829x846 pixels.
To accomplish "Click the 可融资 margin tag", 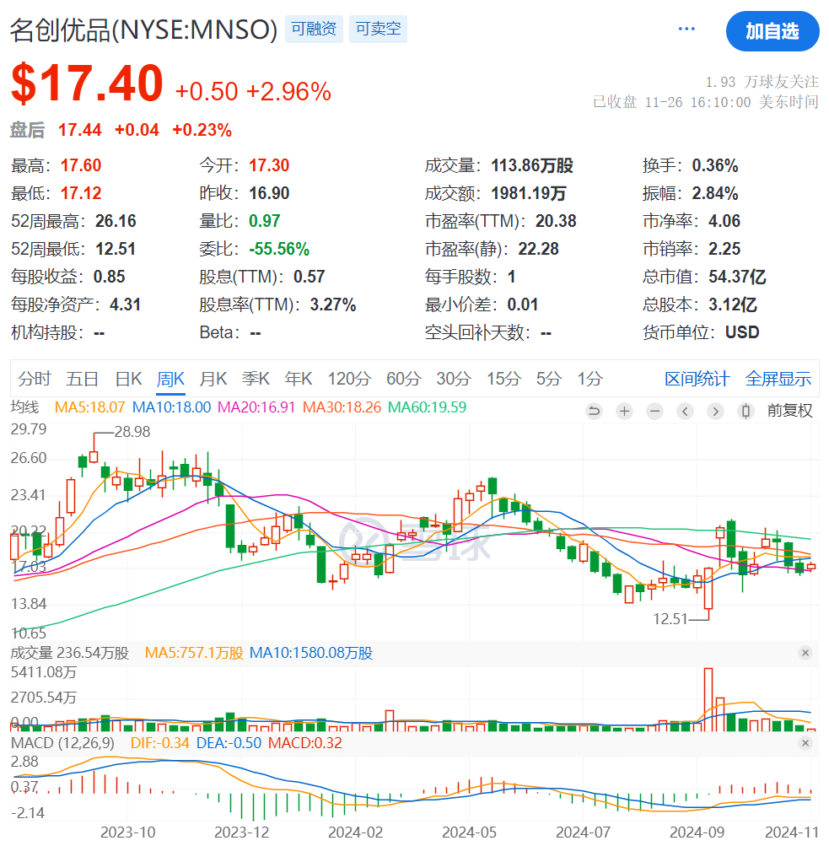I will point(314,30).
